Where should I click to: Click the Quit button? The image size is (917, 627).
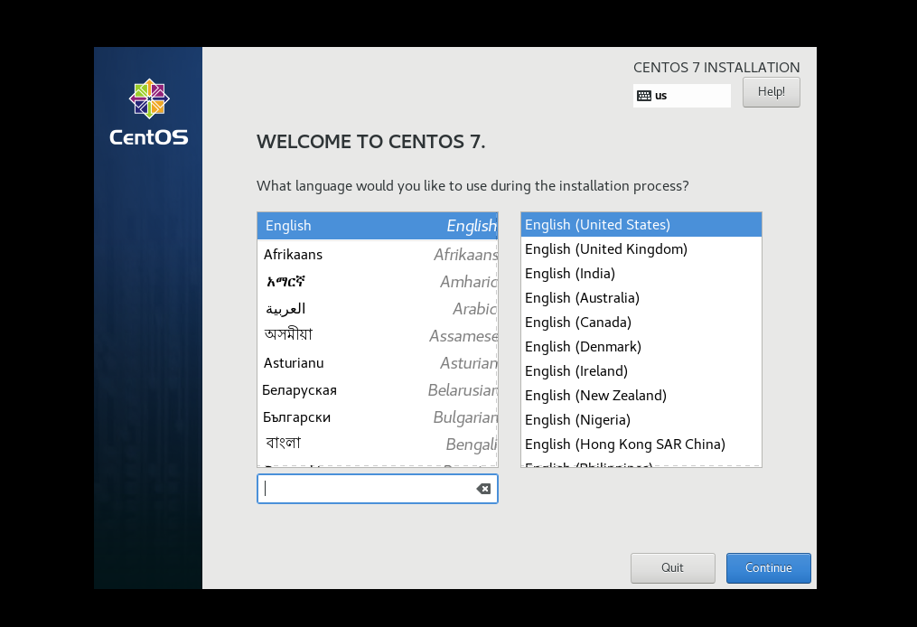coord(672,568)
